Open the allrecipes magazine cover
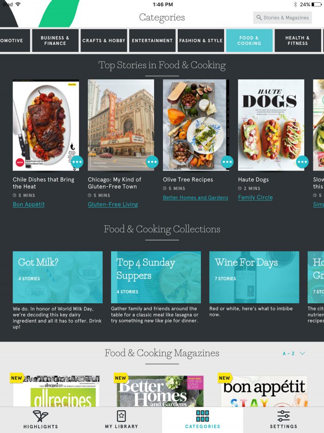This screenshot has height=433, width=324. [x=56, y=391]
